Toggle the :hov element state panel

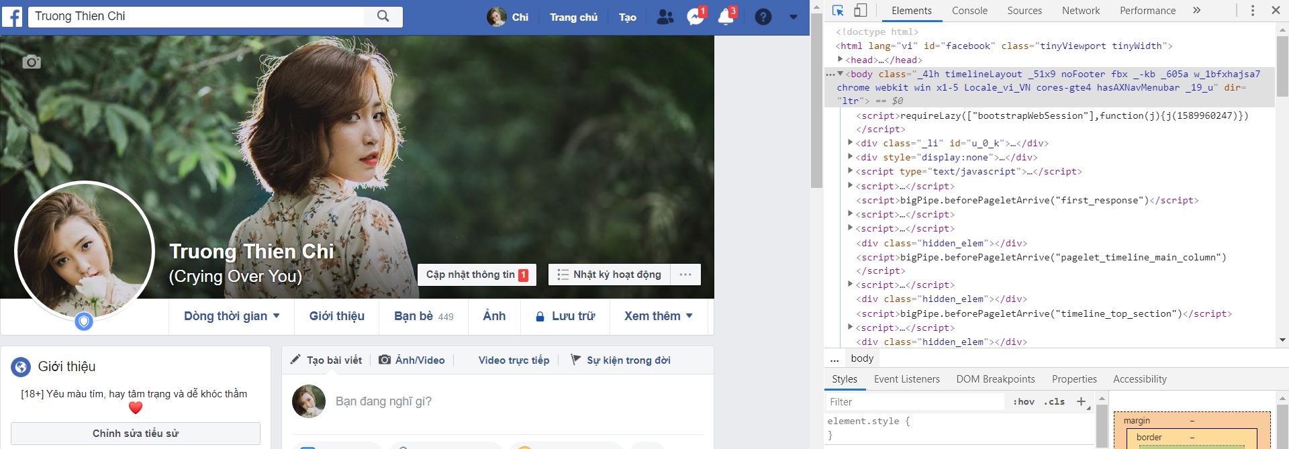tap(1024, 402)
